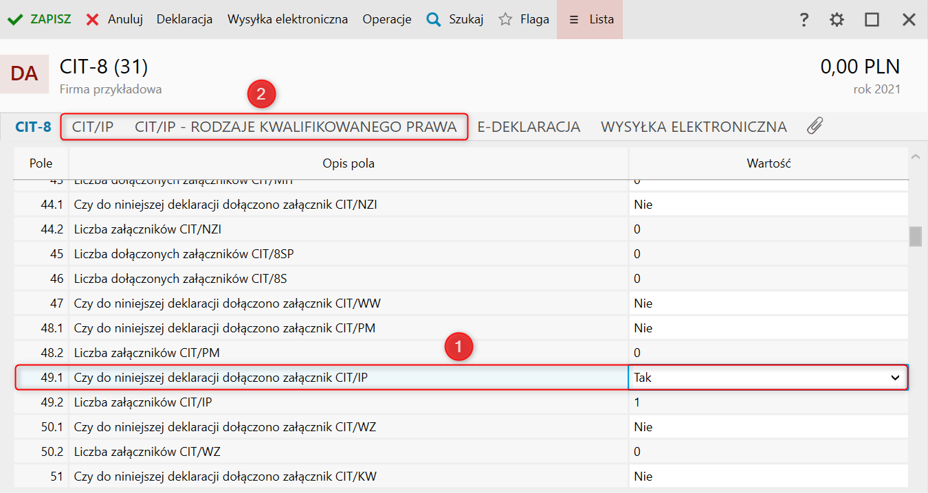Click the Tak value of field 49.1

(x=643, y=378)
